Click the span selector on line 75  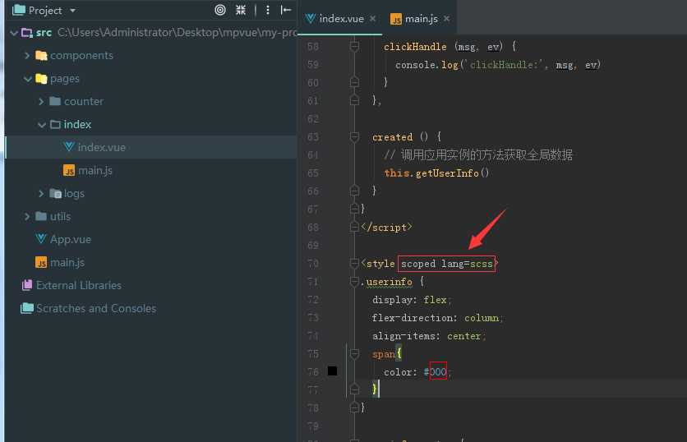pyautogui.click(x=384, y=354)
